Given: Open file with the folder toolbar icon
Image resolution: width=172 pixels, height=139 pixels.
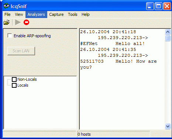Looking at the screenshot, I should point(7,22).
